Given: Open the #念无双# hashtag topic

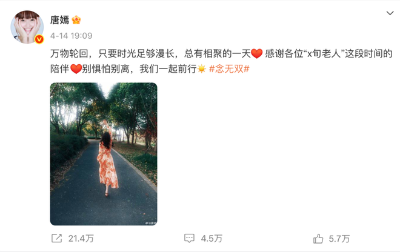Looking at the screenshot, I should tap(229, 68).
